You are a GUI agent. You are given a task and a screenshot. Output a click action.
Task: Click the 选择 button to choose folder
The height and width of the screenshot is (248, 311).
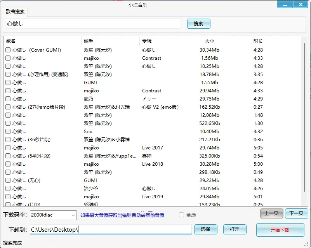[205, 229]
